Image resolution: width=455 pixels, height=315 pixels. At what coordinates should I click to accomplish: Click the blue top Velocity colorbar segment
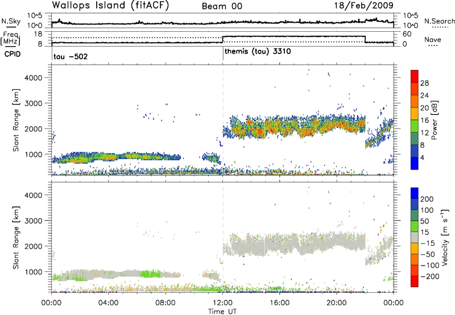[415, 193]
